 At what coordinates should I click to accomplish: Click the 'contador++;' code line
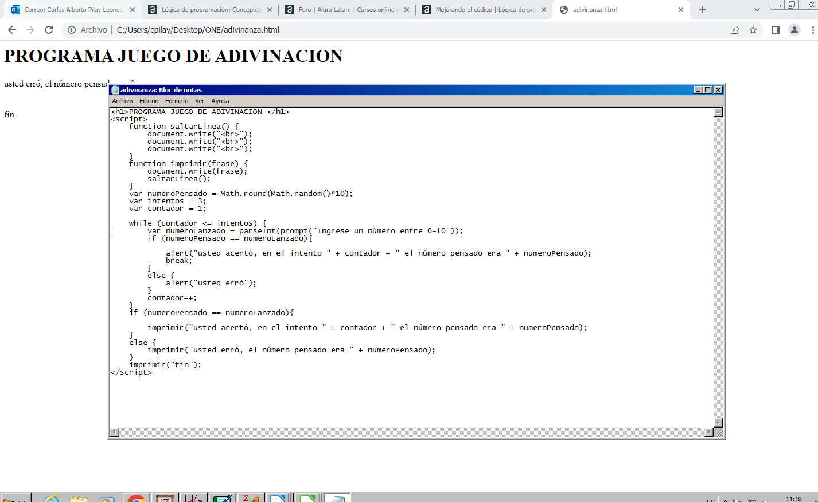[172, 298]
